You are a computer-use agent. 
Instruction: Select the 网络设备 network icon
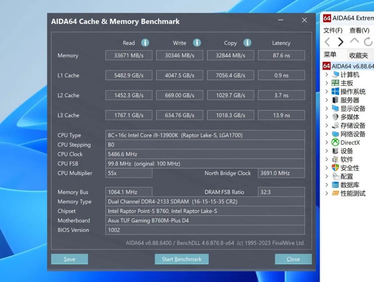[x=335, y=134]
